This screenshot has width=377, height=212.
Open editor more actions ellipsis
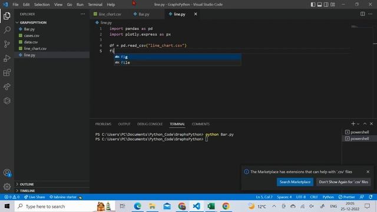coord(371,14)
